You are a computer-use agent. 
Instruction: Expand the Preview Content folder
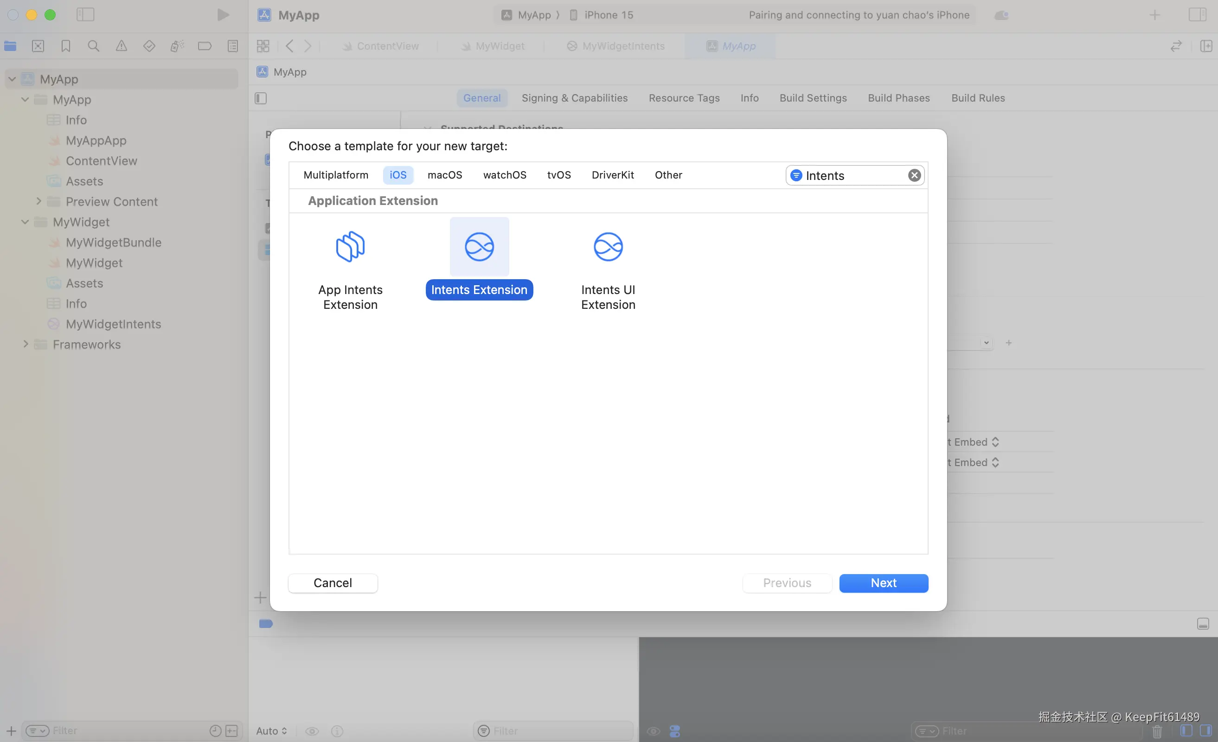38,202
